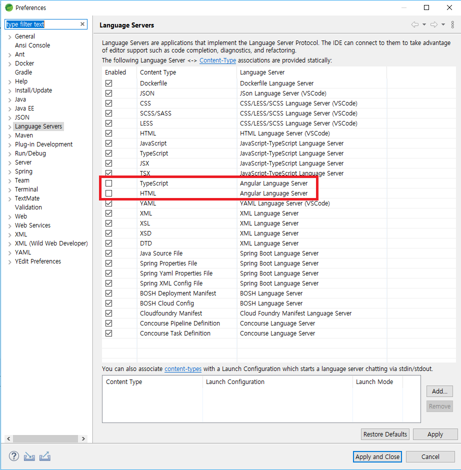
Task: Expand the Web Services node arrow
Action: [x=9, y=225]
